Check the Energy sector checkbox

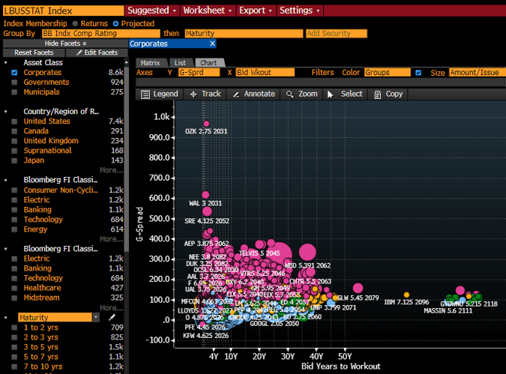coord(14,229)
